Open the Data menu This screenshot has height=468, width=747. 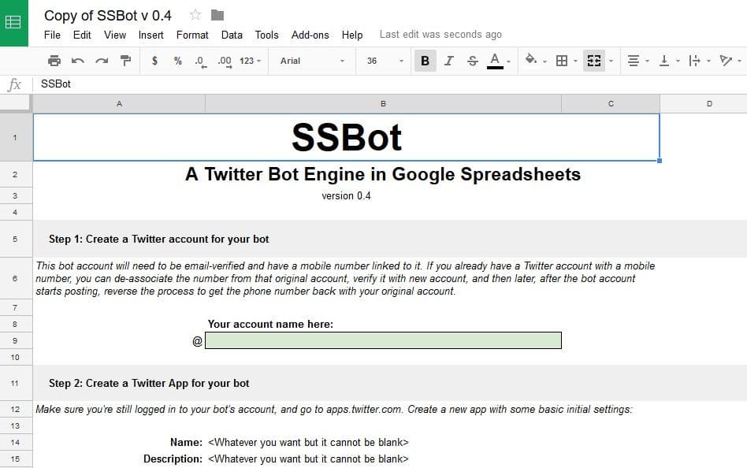(232, 35)
